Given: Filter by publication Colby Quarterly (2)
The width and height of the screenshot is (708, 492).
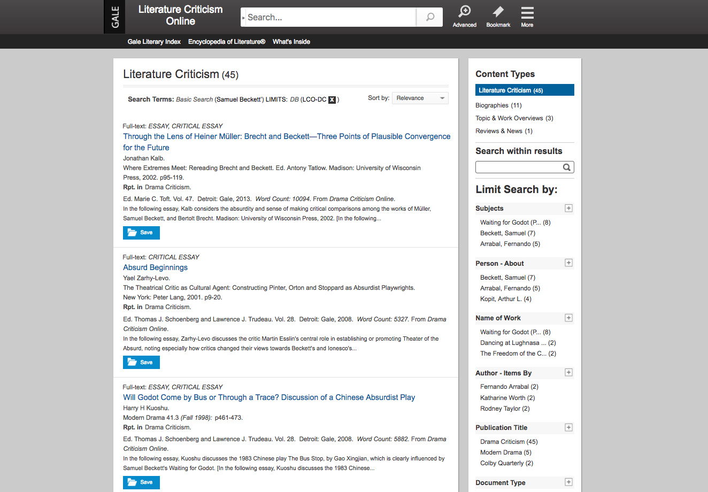Looking at the screenshot, I should coord(506,463).
